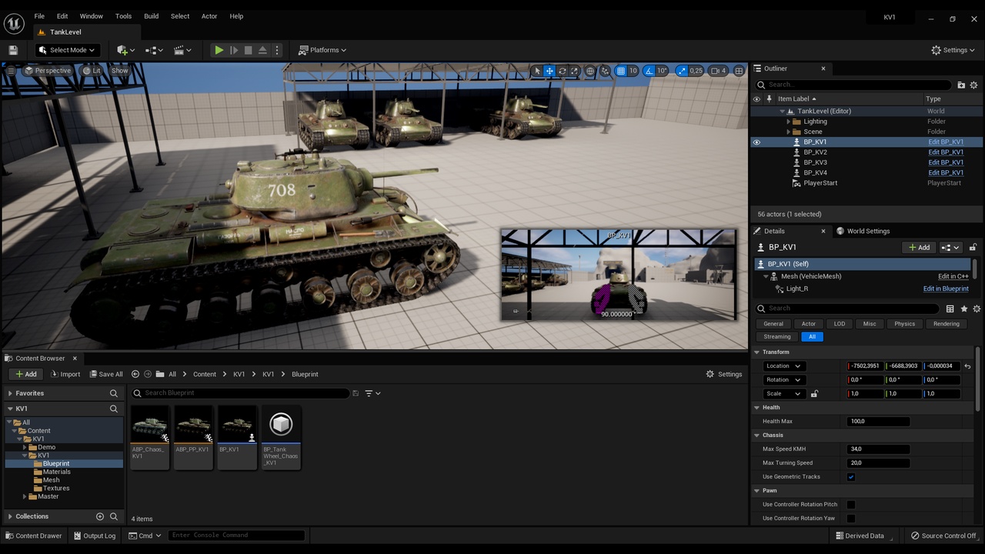Open surface snapping options icon
The width and height of the screenshot is (985, 554).
606,71
